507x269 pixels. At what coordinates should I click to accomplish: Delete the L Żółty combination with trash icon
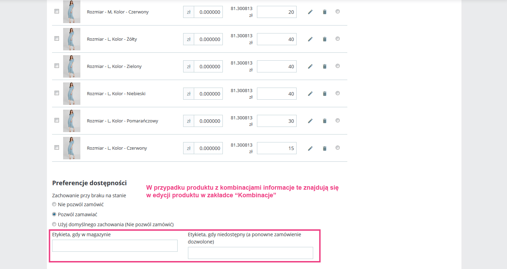(325, 39)
